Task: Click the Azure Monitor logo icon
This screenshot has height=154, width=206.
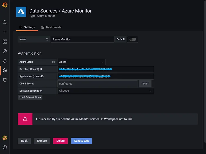Action: 21,12
